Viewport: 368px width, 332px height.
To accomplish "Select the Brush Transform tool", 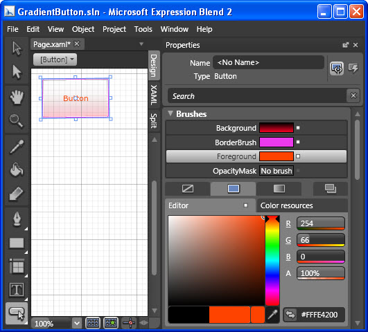I will (17, 194).
